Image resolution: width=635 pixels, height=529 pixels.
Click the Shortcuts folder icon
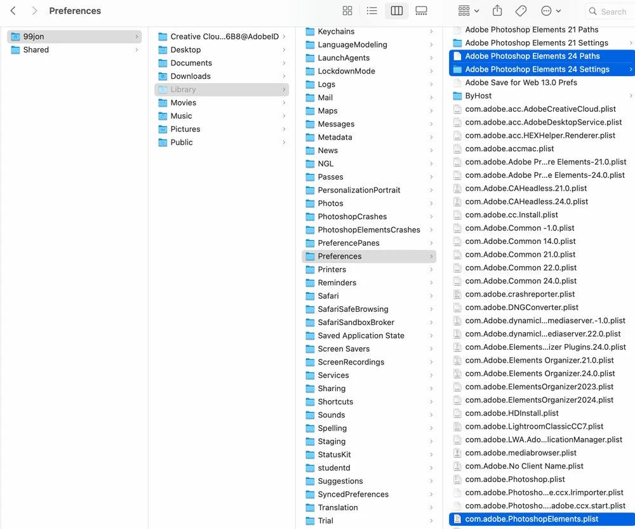click(311, 402)
